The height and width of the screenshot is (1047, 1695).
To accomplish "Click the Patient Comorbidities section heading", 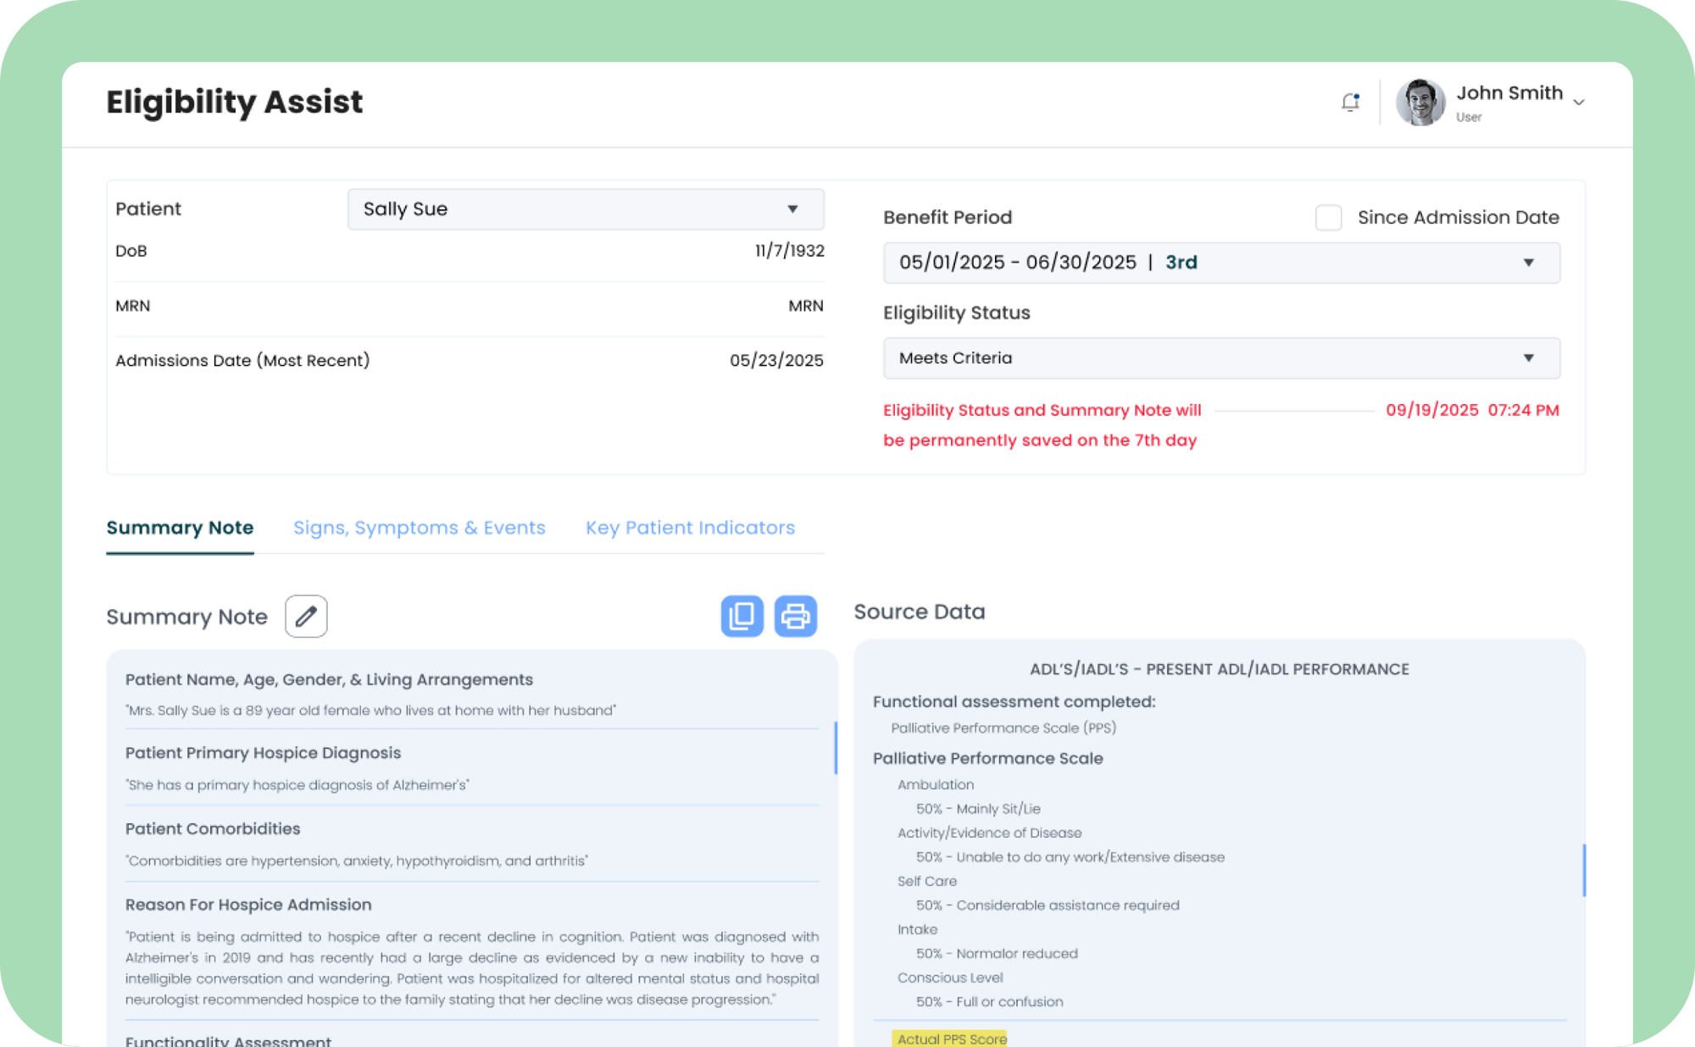I will point(213,828).
